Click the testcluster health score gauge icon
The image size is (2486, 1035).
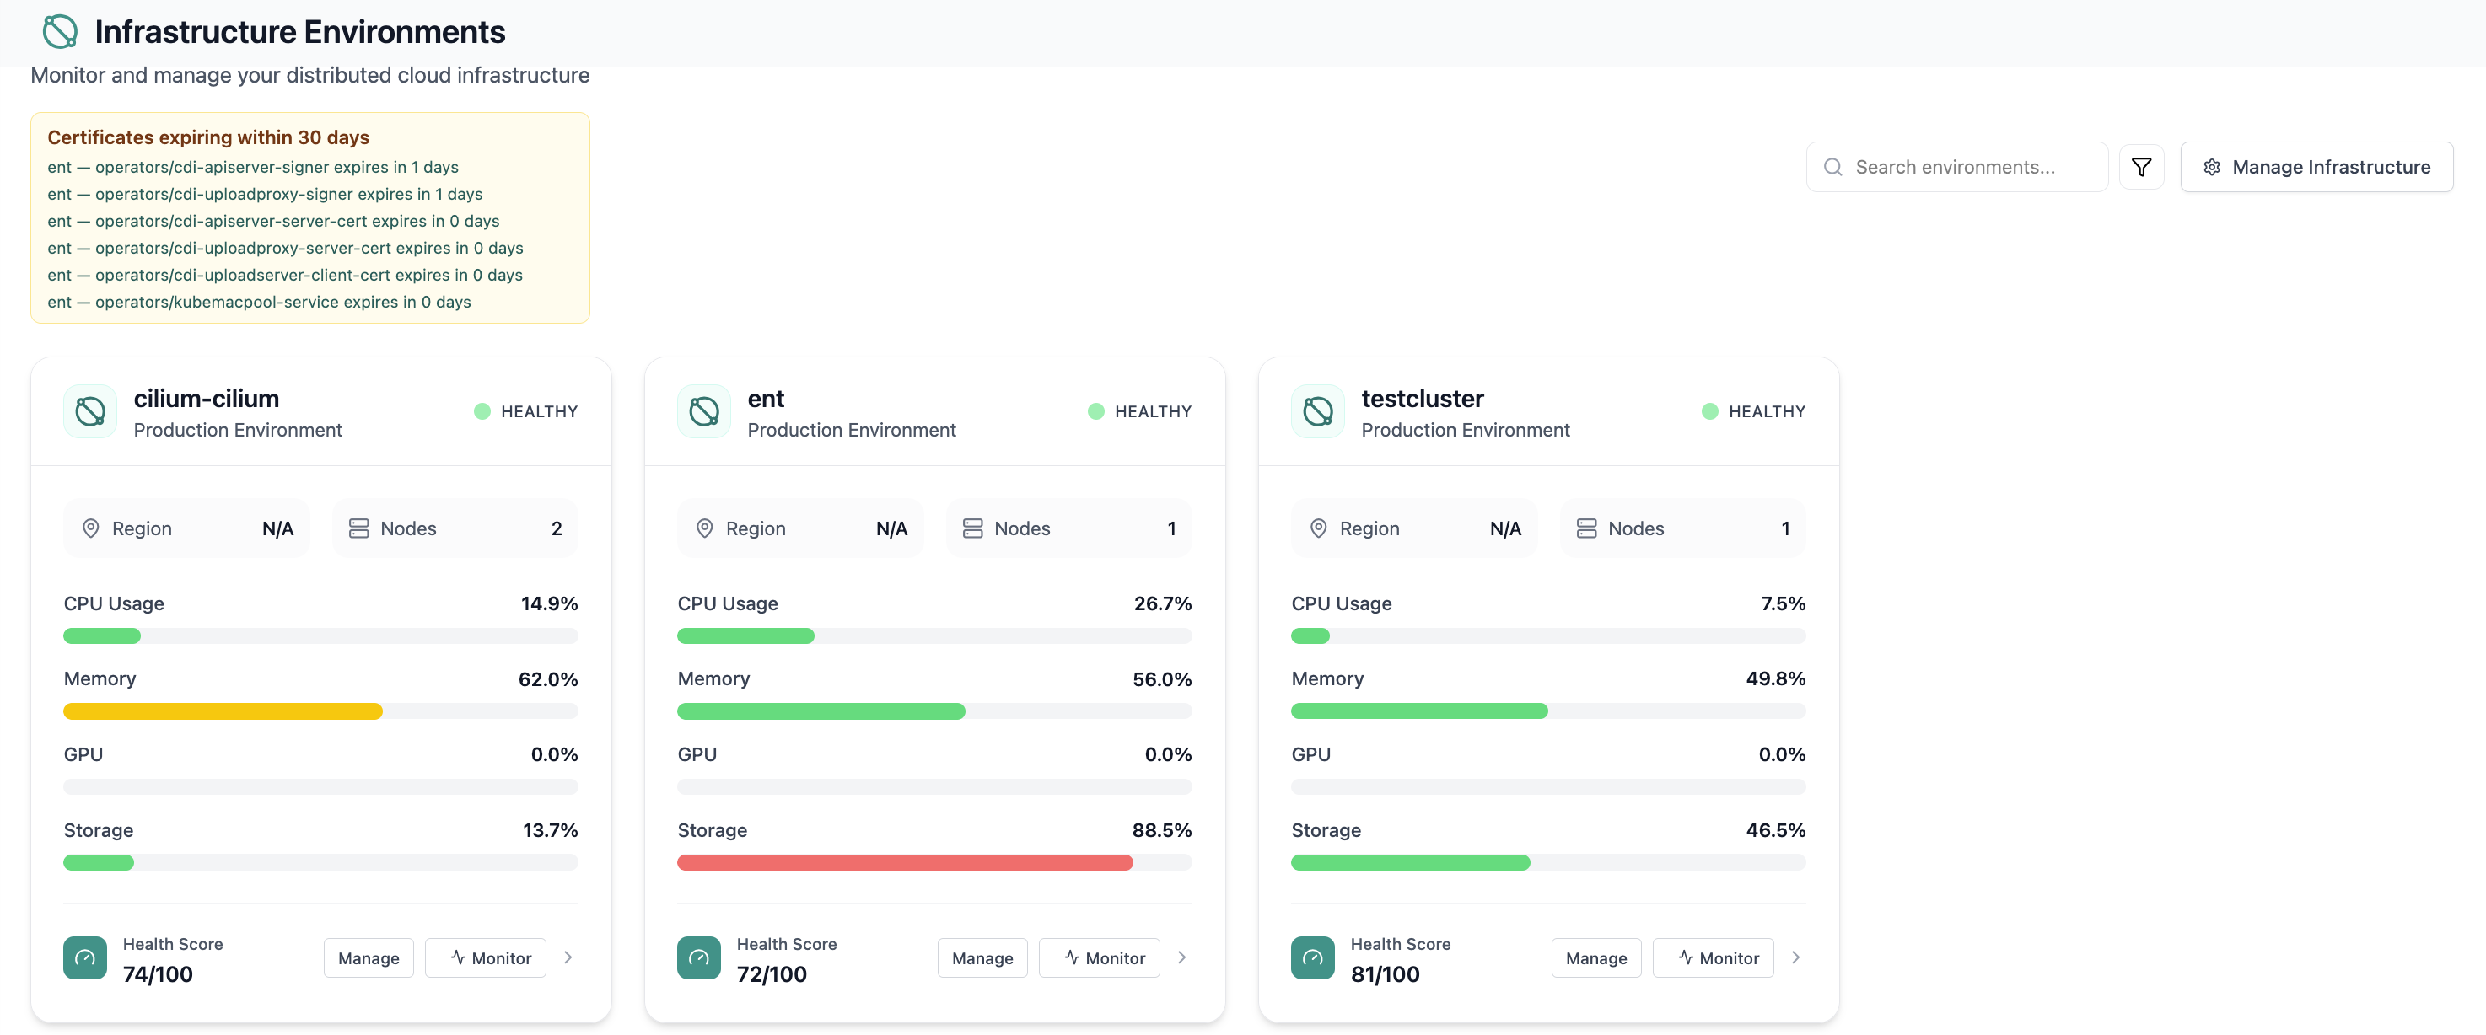pyautogui.click(x=1312, y=957)
